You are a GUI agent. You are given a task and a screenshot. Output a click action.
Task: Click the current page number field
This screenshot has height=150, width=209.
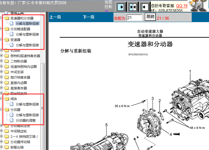click(x=134, y=18)
